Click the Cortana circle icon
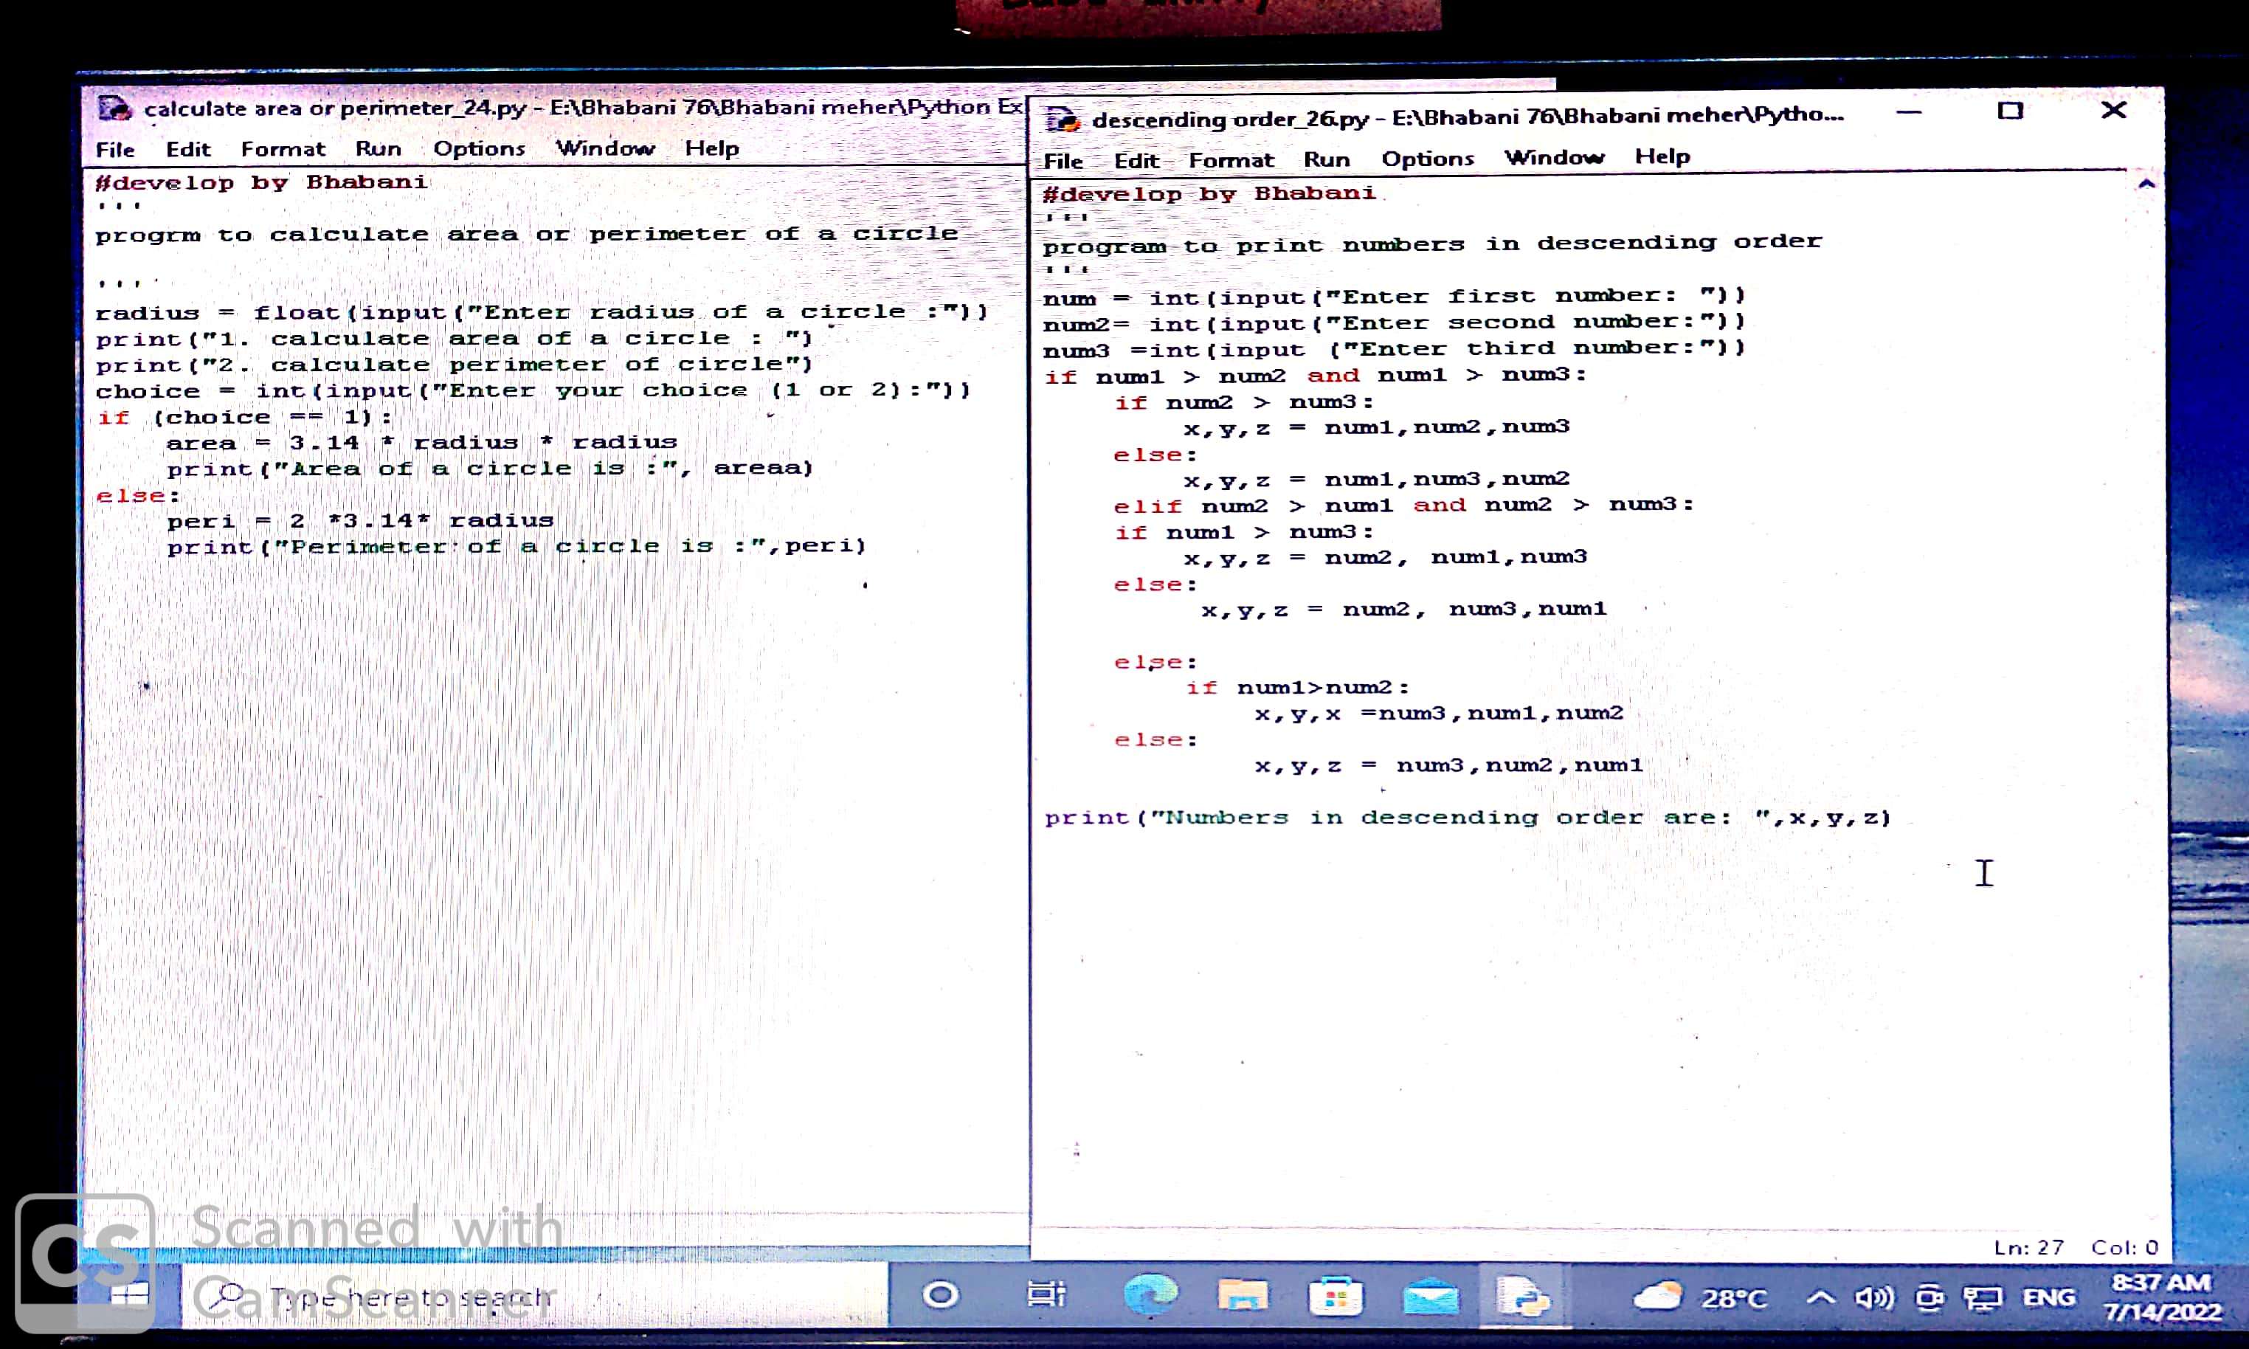Screen dimensions: 2249x1349 (941, 1294)
